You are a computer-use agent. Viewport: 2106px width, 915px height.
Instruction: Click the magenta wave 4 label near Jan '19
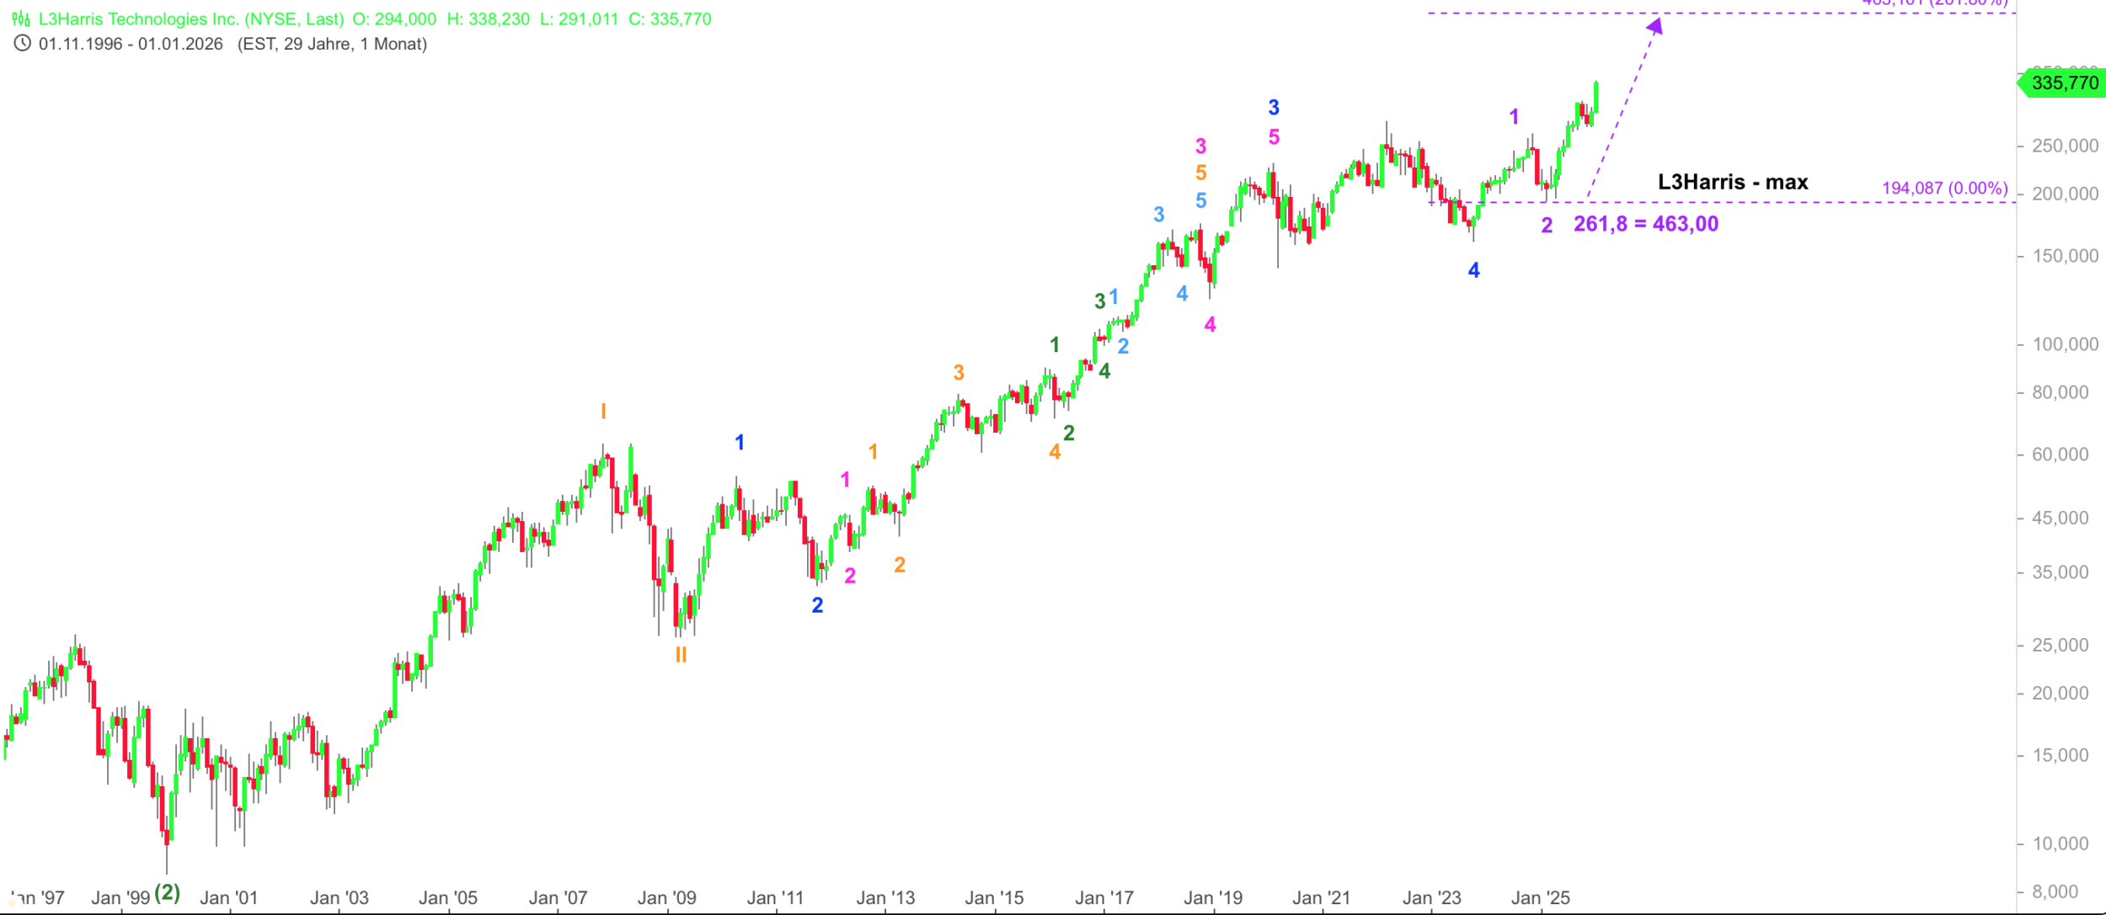[x=1210, y=325]
